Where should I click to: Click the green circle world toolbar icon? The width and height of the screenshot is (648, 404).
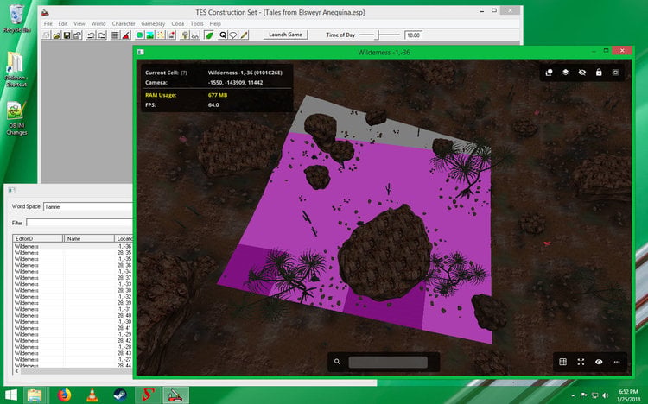tap(140, 35)
